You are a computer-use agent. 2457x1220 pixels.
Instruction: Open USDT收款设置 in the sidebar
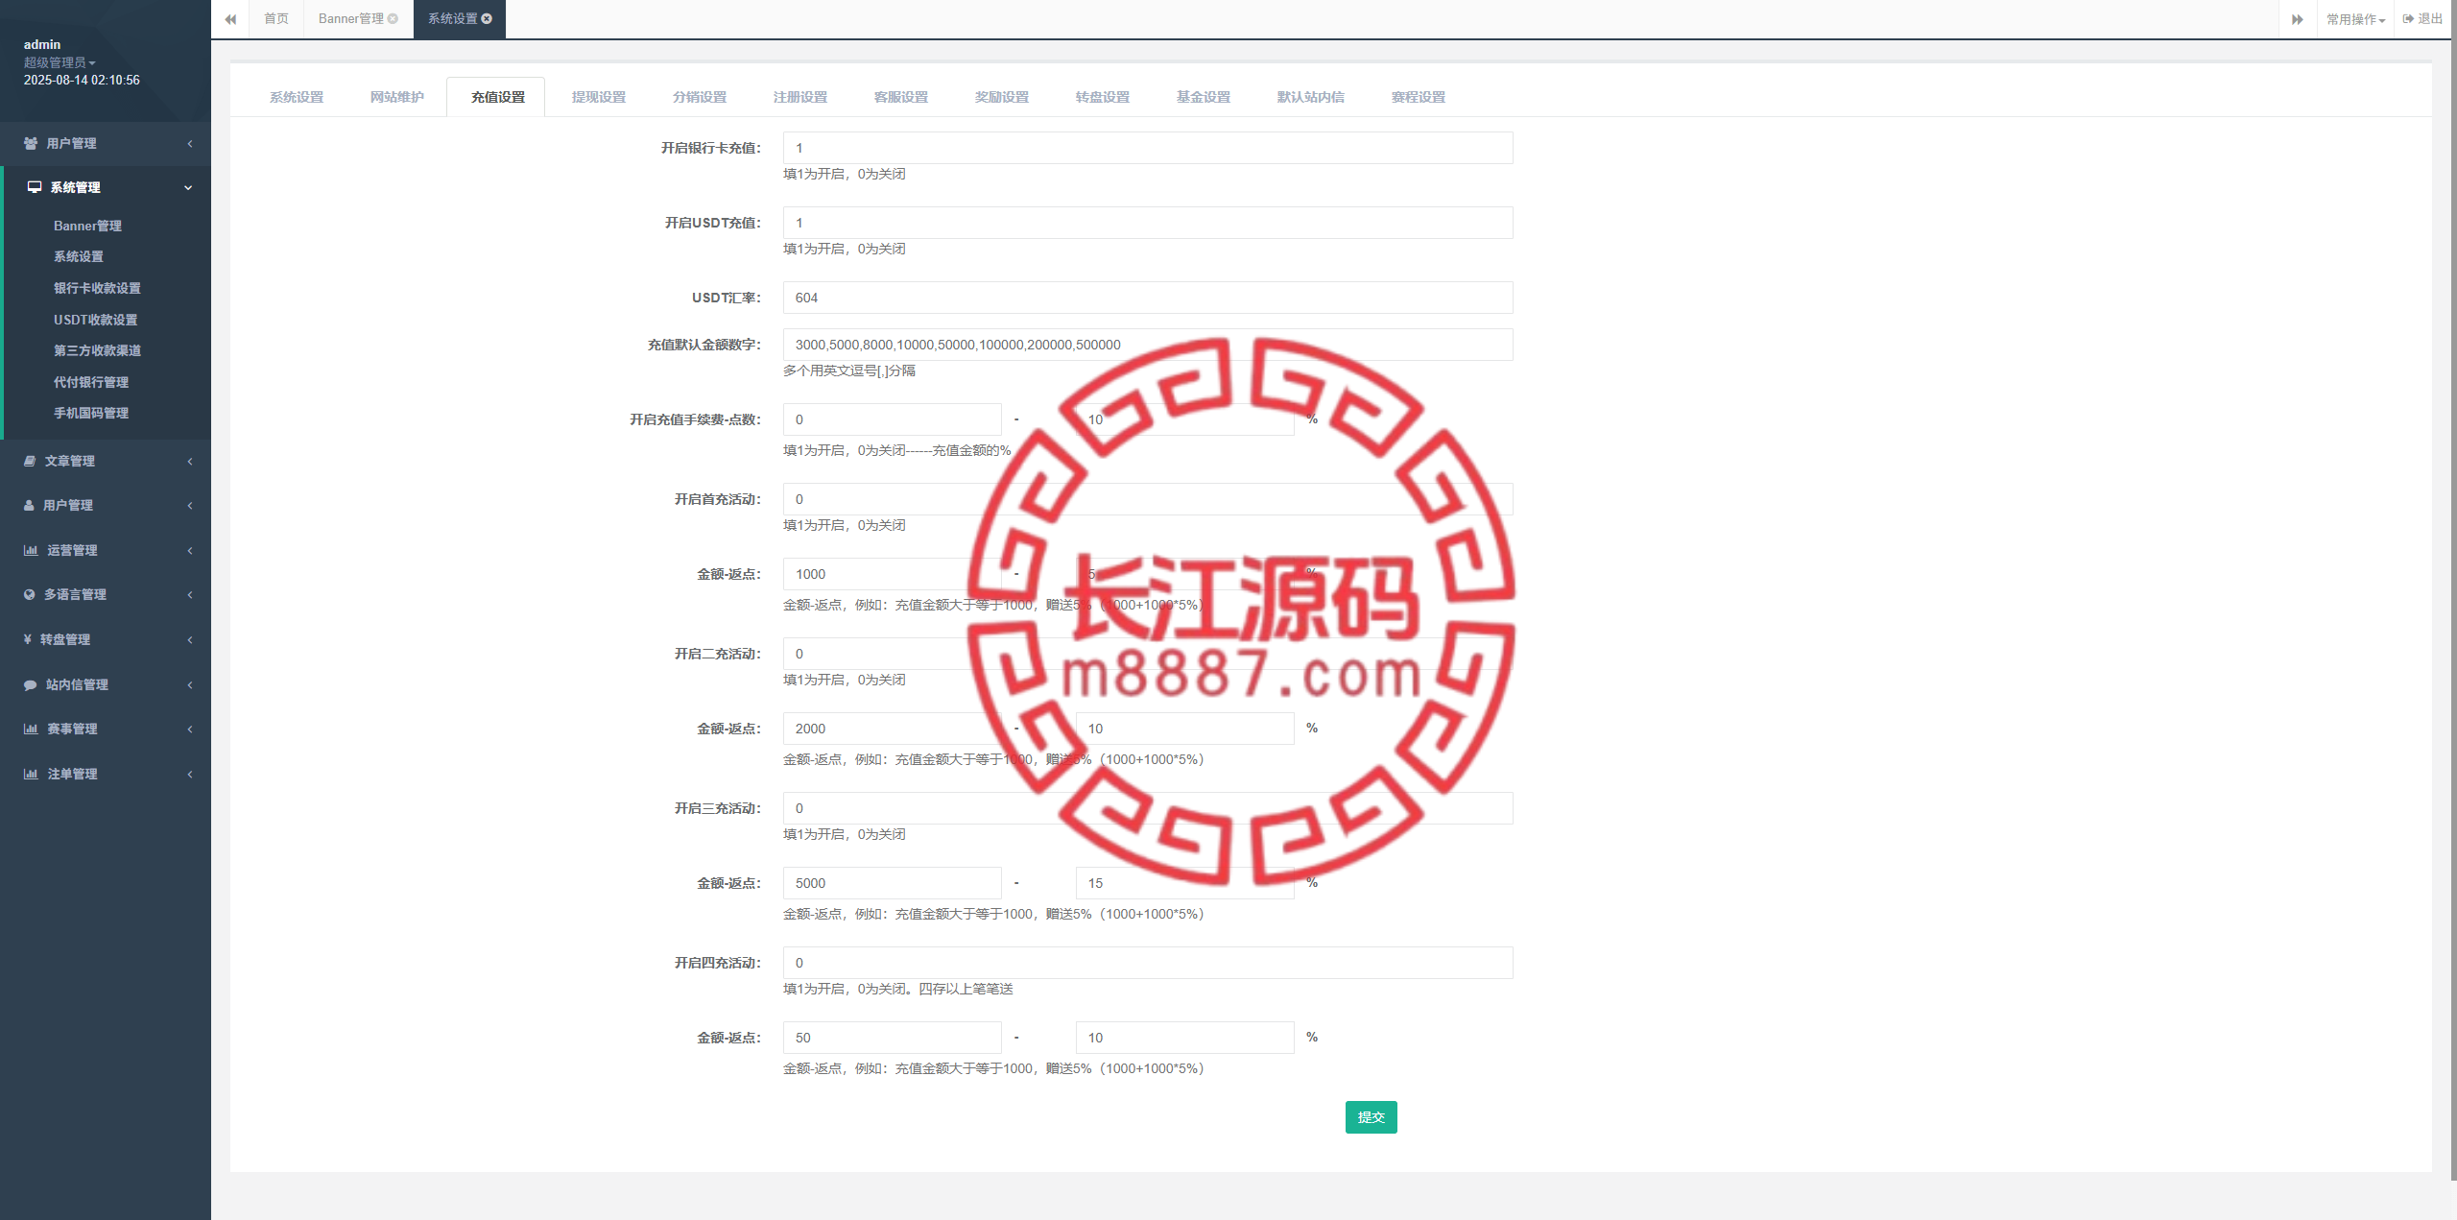tap(95, 320)
